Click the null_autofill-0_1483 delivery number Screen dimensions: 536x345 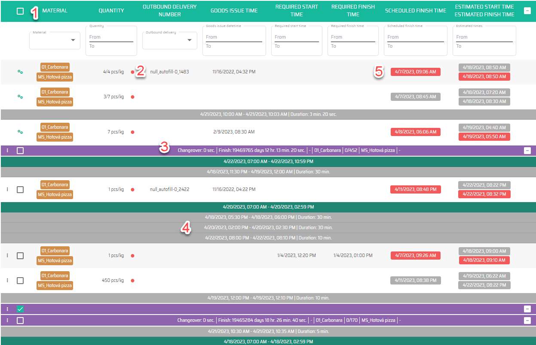(x=169, y=72)
